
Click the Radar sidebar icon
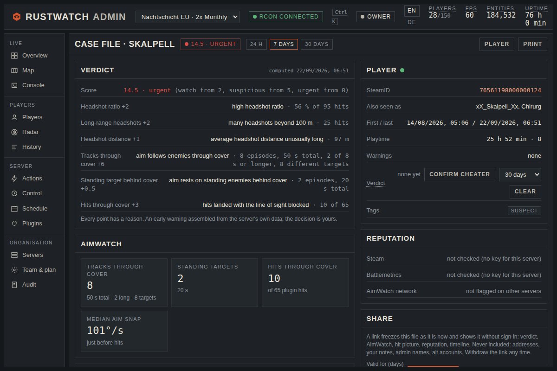click(14, 132)
